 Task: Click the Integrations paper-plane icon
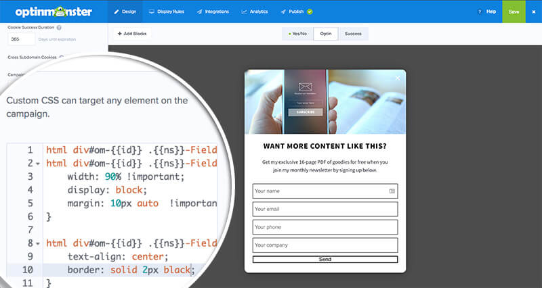[x=199, y=11]
